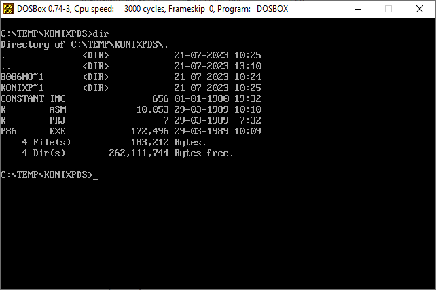Image resolution: width=436 pixels, height=290 pixels.
Task: Click the DOSBox icon in the title bar
Action: (7, 9)
